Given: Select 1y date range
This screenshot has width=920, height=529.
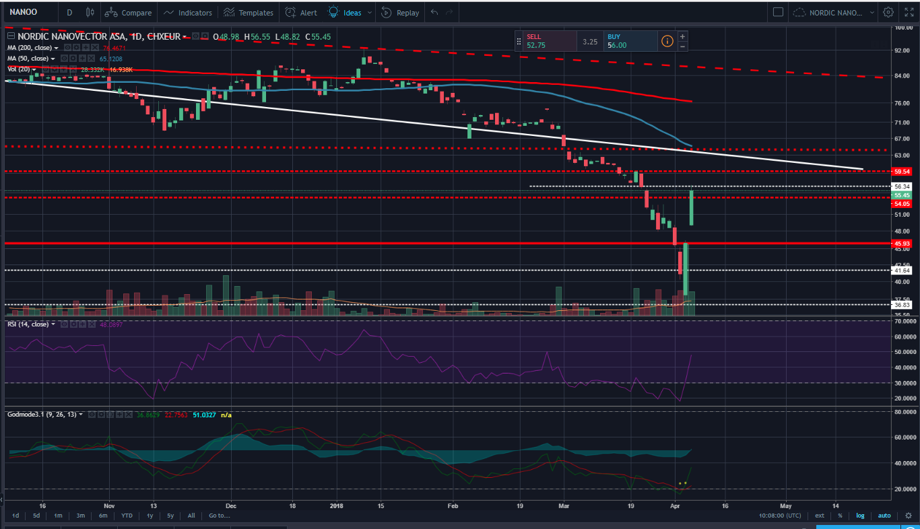Looking at the screenshot, I should pos(151,516).
